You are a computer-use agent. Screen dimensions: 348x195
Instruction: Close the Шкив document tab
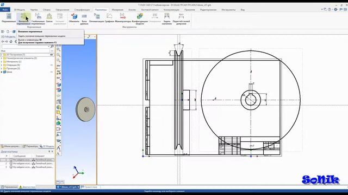point(78,187)
